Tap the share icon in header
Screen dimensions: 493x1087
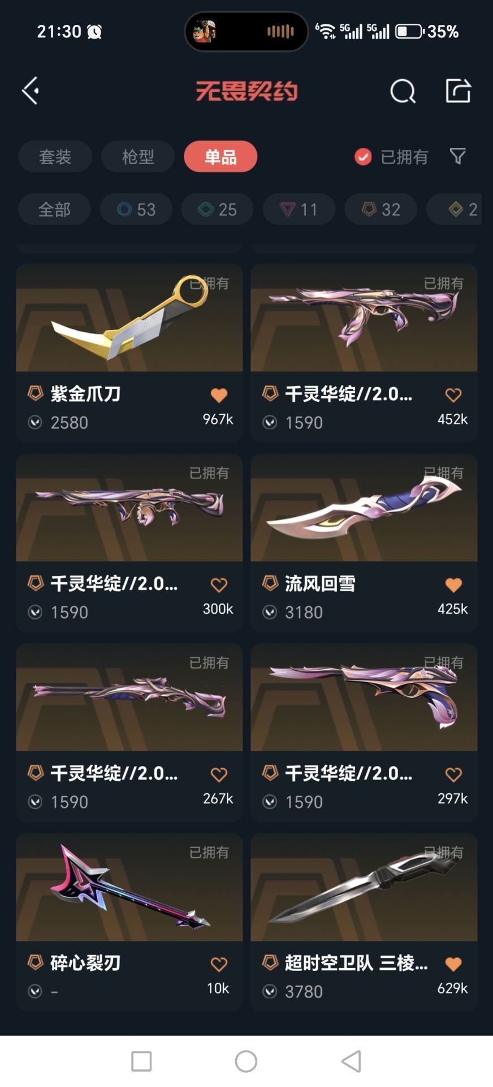coord(458,91)
